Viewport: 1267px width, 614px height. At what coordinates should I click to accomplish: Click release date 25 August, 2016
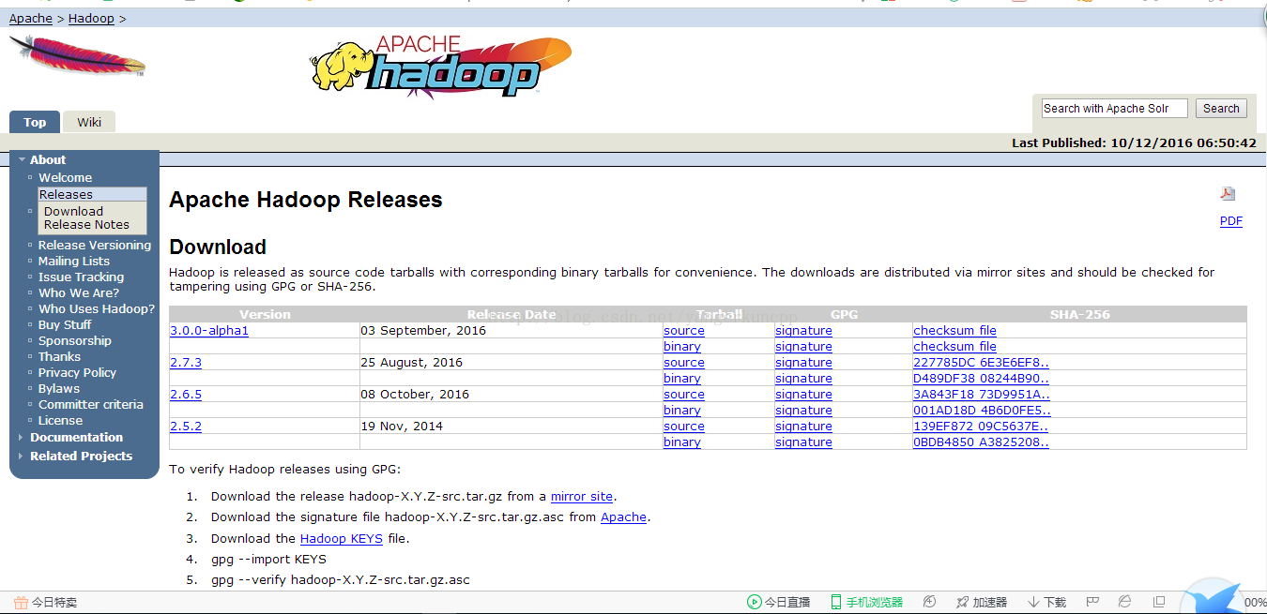point(412,363)
